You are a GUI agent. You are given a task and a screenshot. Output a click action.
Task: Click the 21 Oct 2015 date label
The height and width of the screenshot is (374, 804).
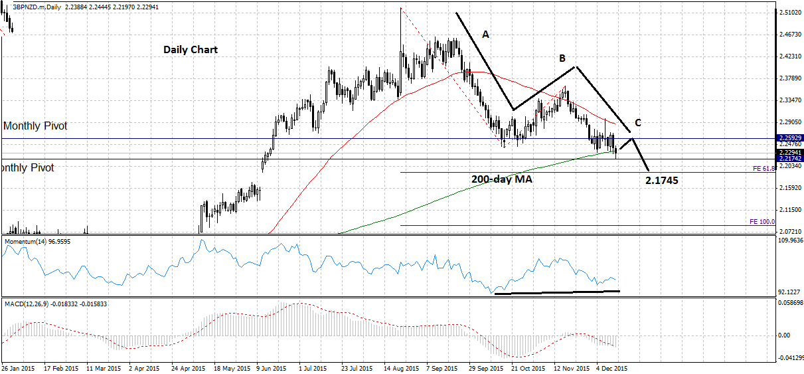(x=527, y=367)
